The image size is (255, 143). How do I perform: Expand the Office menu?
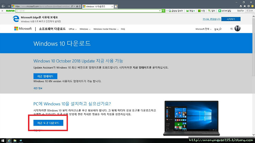[72, 29]
